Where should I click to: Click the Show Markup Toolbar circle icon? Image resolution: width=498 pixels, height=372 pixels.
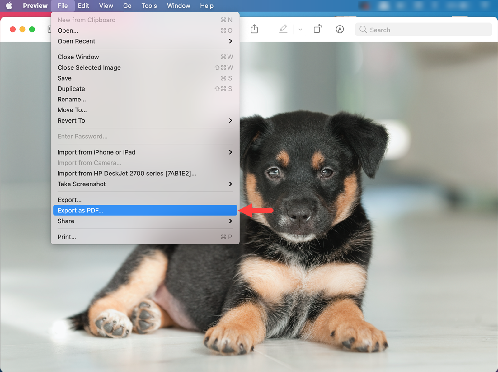click(x=340, y=29)
